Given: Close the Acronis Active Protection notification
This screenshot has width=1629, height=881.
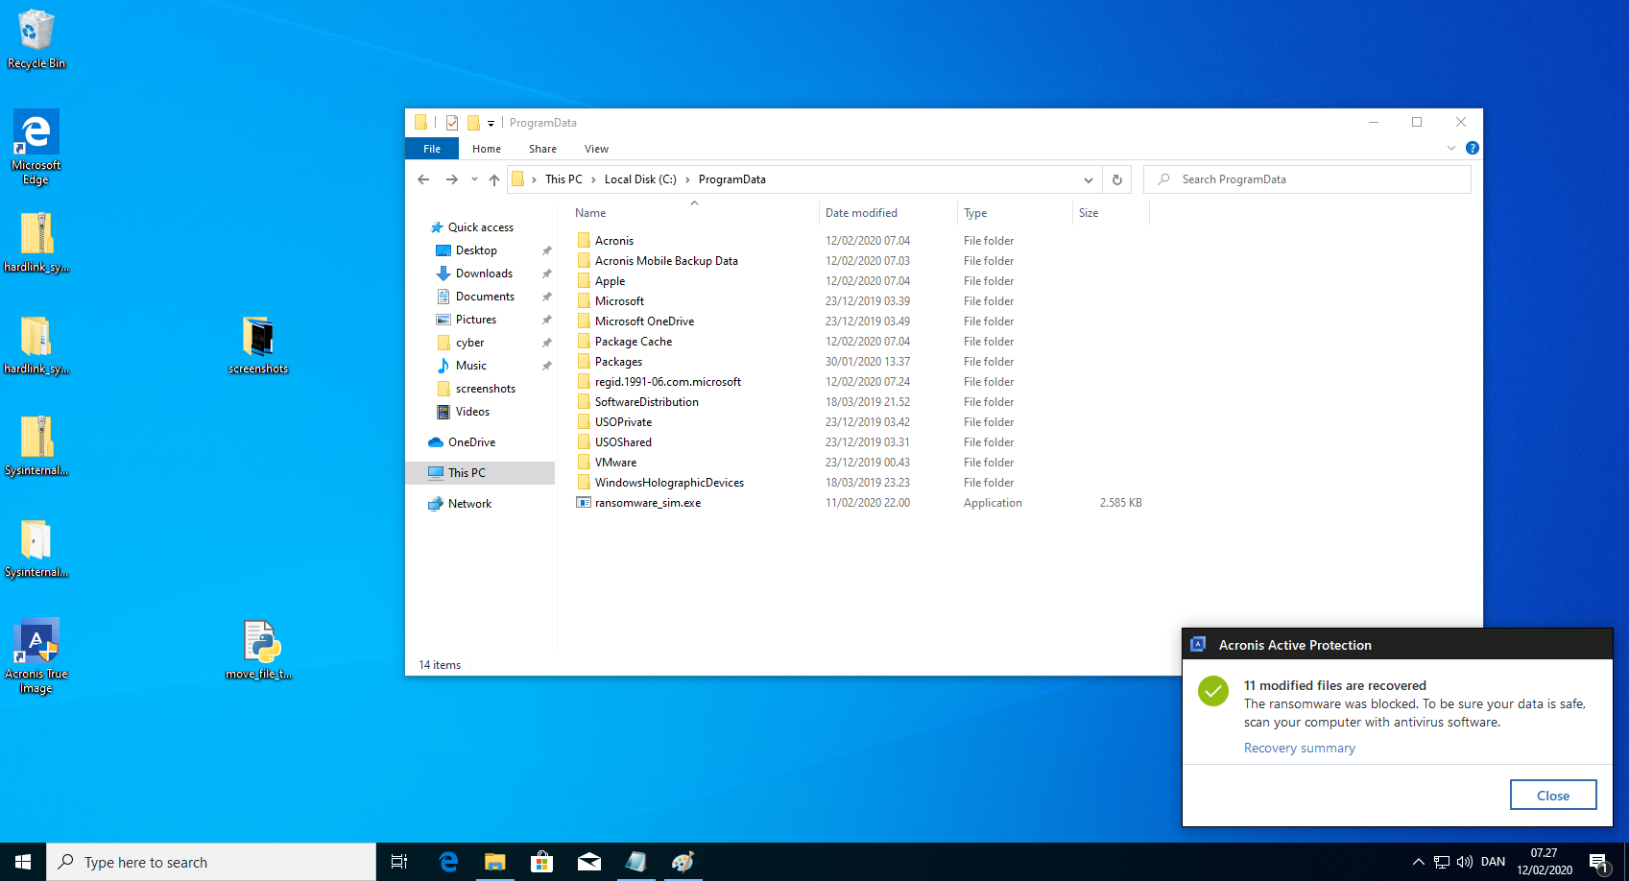Looking at the screenshot, I should pos(1552,796).
